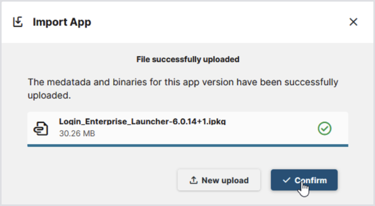Click the File successfully uploaded heading
This screenshot has height=206, width=375.
[187, 59]
